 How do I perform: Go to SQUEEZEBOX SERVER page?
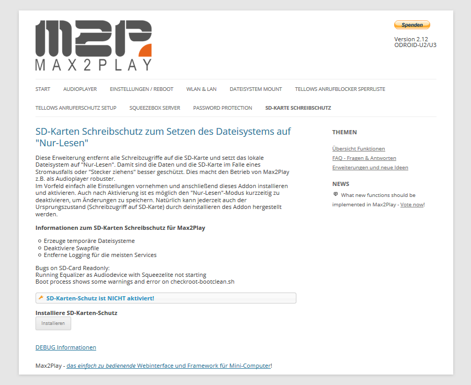[x=155, y=108]
